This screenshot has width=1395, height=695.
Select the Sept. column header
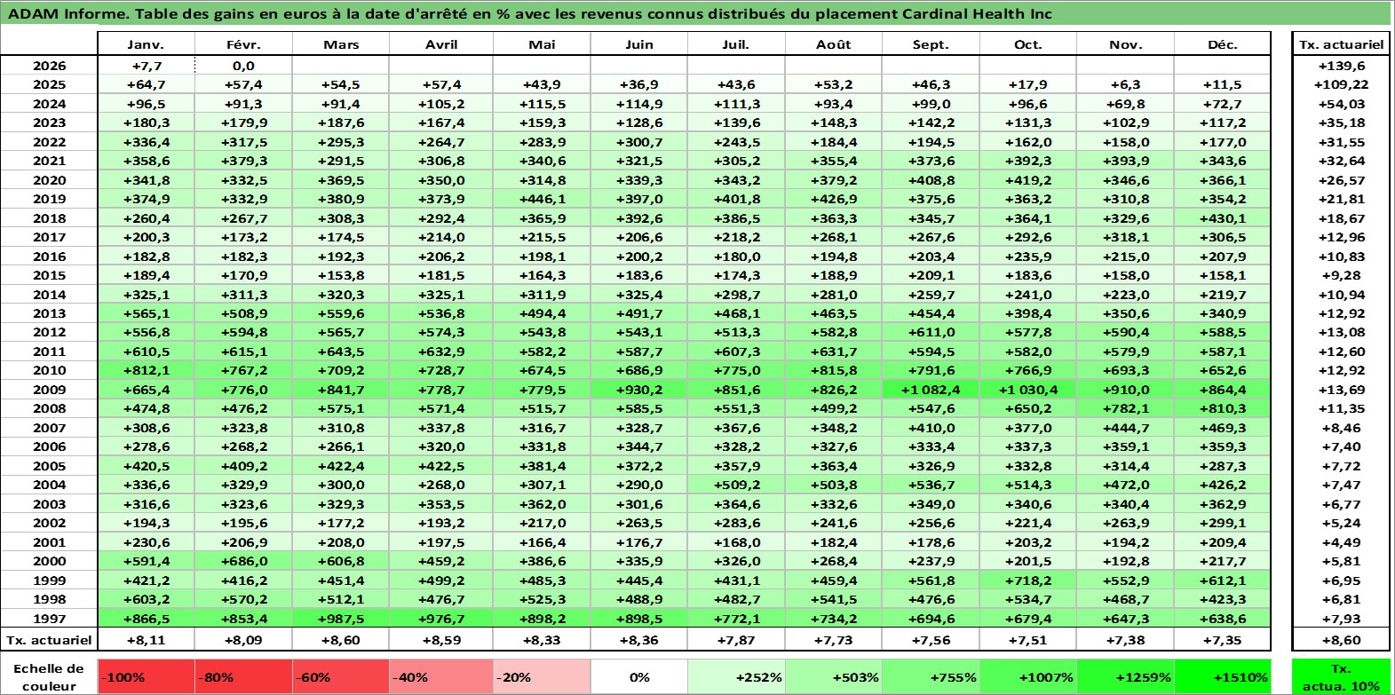931,44
